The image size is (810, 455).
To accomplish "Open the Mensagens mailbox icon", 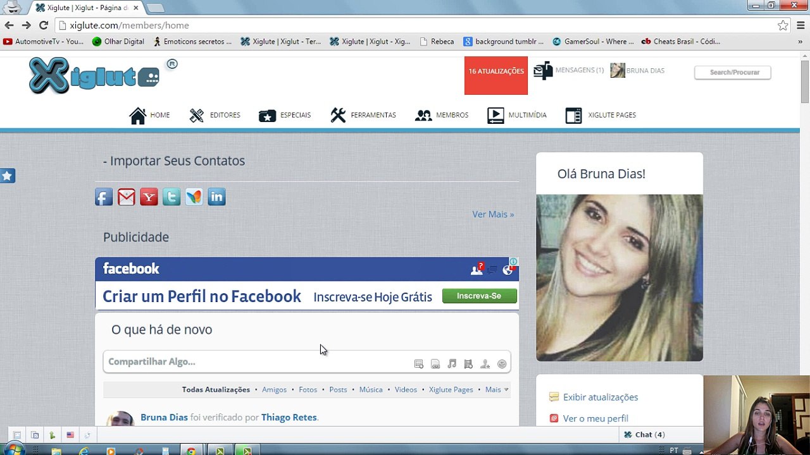I will [x=543, y=71].
